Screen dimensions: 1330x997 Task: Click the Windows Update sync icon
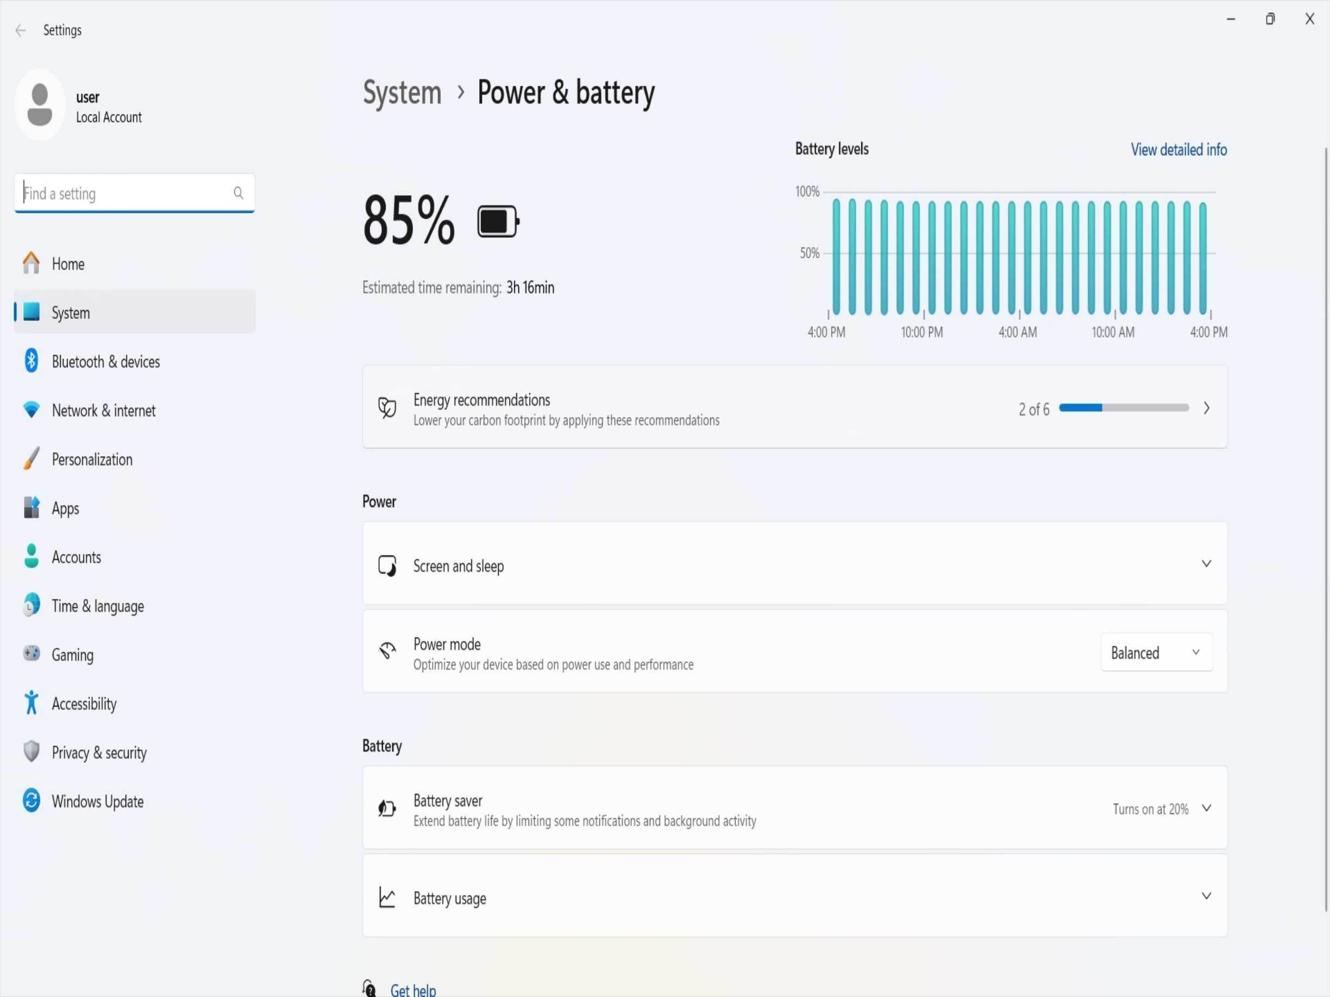click(x=32, y=800)
